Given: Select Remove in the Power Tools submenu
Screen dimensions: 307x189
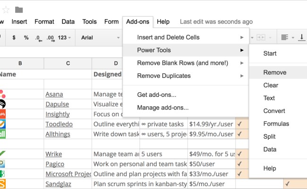Looking at the screenshot, I should (x=275, y=73).
